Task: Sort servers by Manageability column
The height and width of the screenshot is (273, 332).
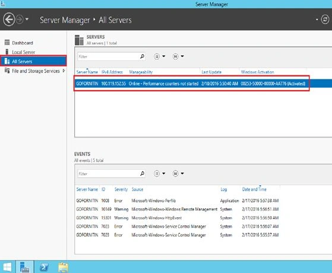Action: pyautogui.click(x=141, y=72)
